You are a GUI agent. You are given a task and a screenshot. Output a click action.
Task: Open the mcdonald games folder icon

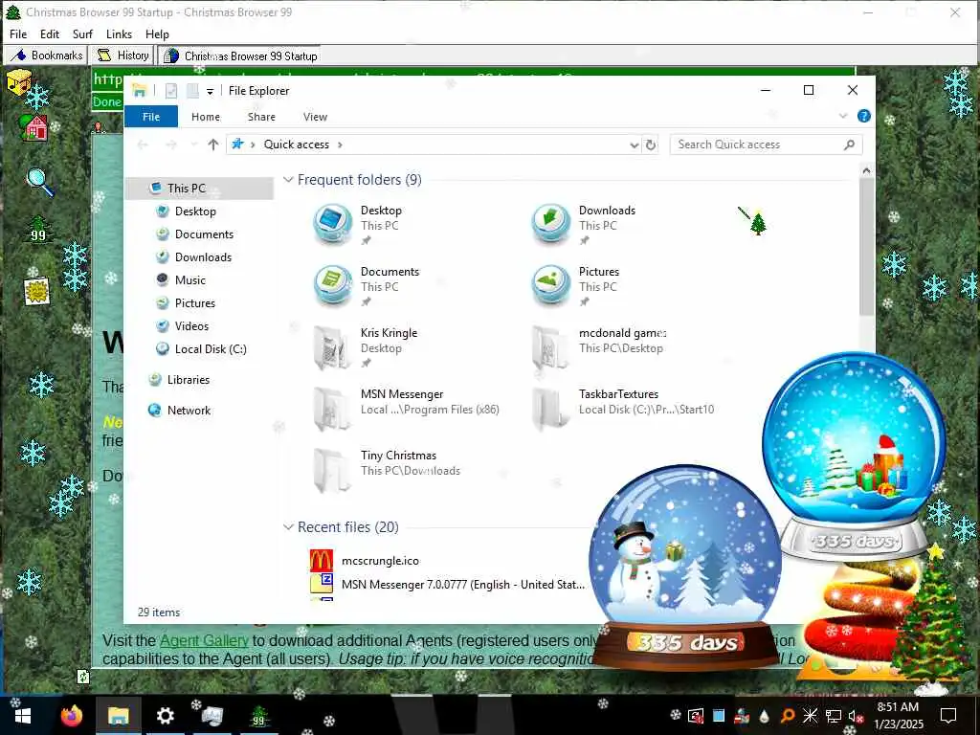click(x=550, y=346)
